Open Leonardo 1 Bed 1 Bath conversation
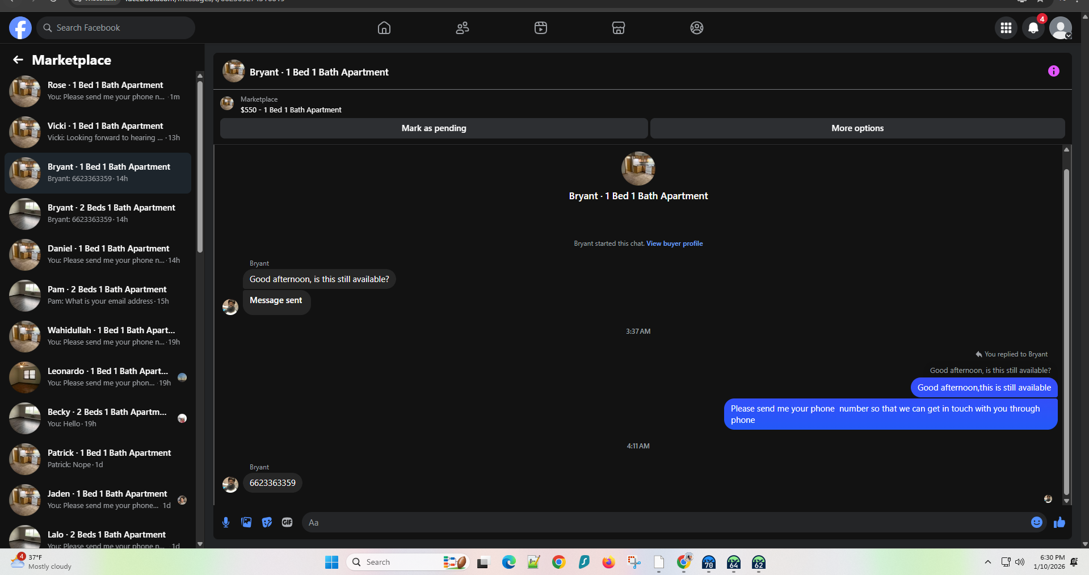This screenshot has height=575, width=1089. tap(98, 377)
